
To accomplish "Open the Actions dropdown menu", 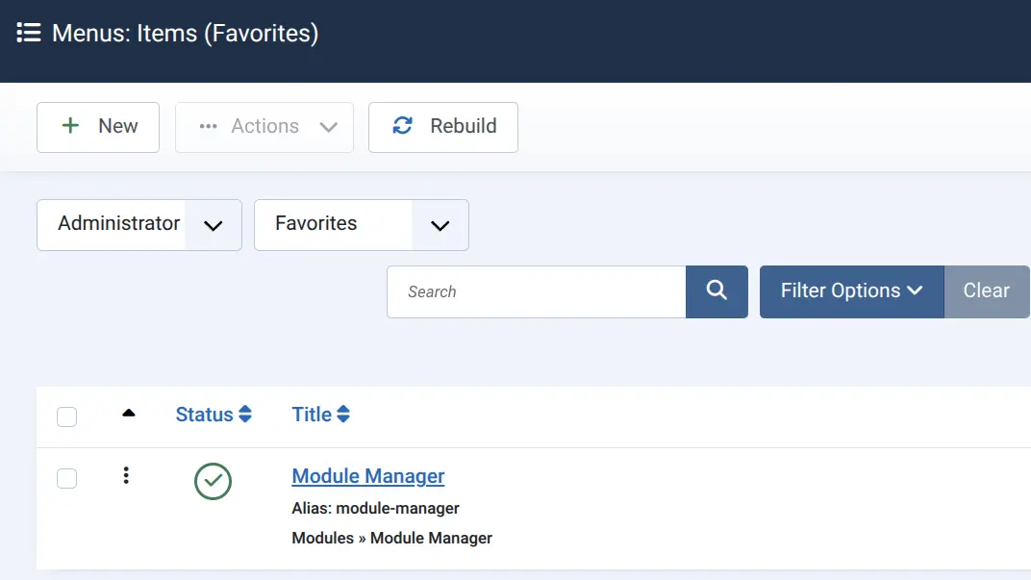I will 264,126.
